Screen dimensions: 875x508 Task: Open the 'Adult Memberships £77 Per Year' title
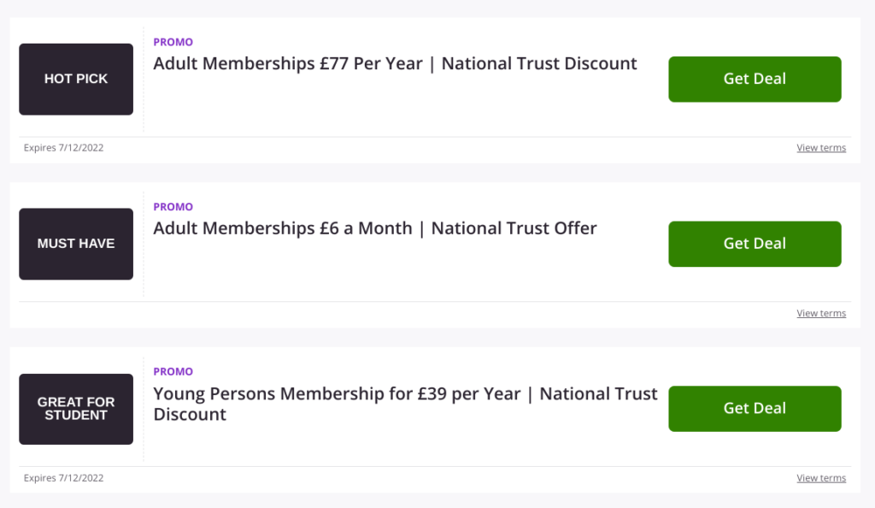tap(395, 63)
